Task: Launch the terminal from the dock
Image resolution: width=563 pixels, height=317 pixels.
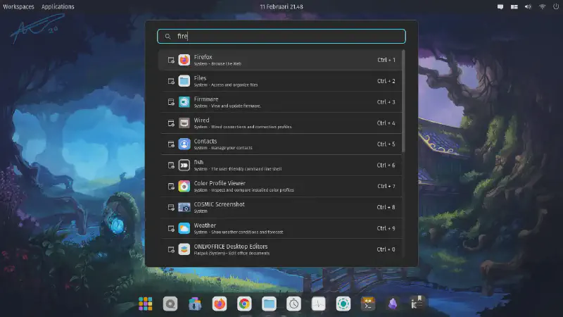Action: (x=367, y=304)
